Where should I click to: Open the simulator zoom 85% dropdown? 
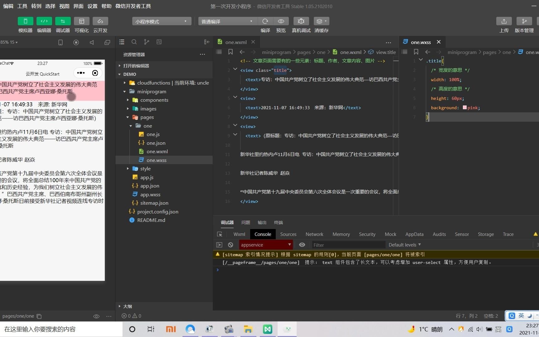(9, 42)
